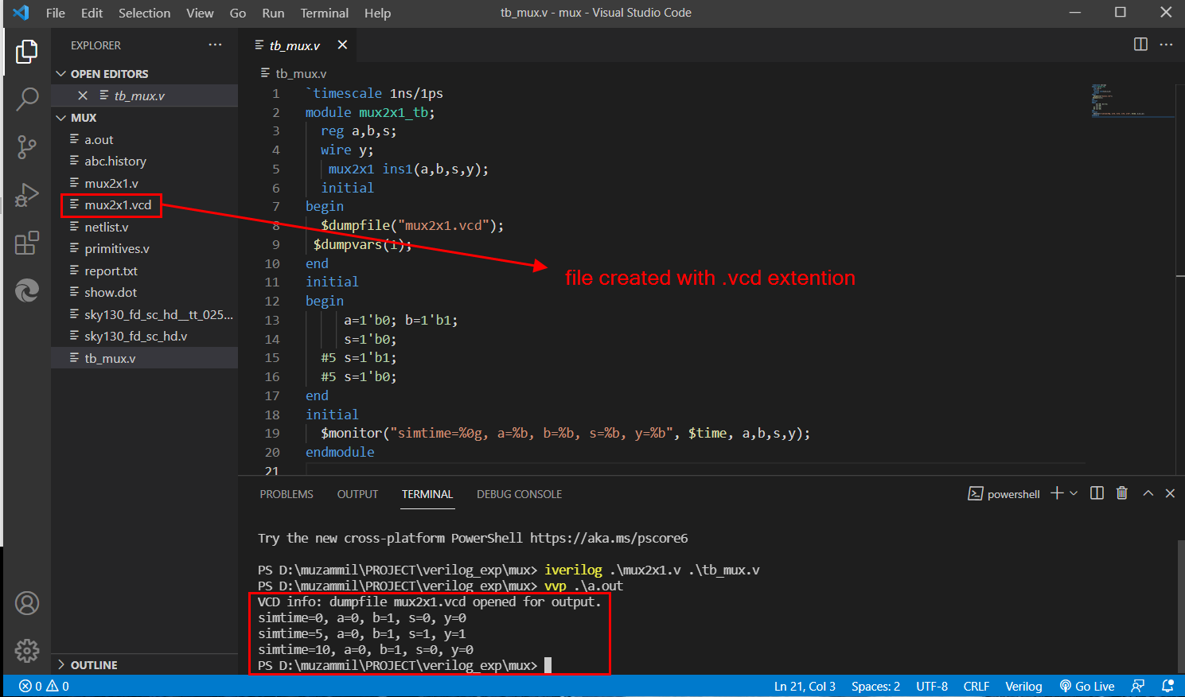Open the Explorer view in activity bar
Screen dimensions: 1185x697
27,52
